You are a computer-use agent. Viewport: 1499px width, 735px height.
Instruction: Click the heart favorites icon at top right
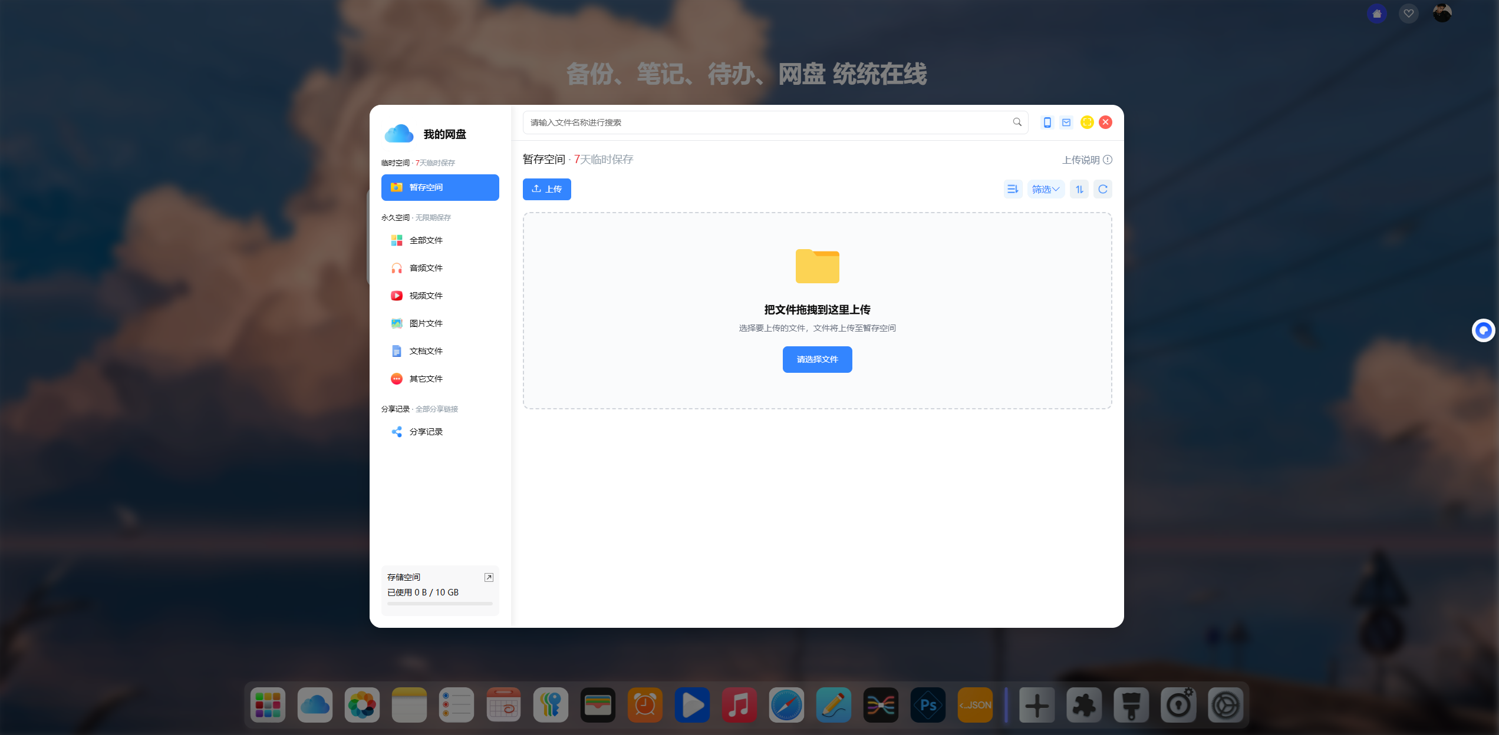1408,13
